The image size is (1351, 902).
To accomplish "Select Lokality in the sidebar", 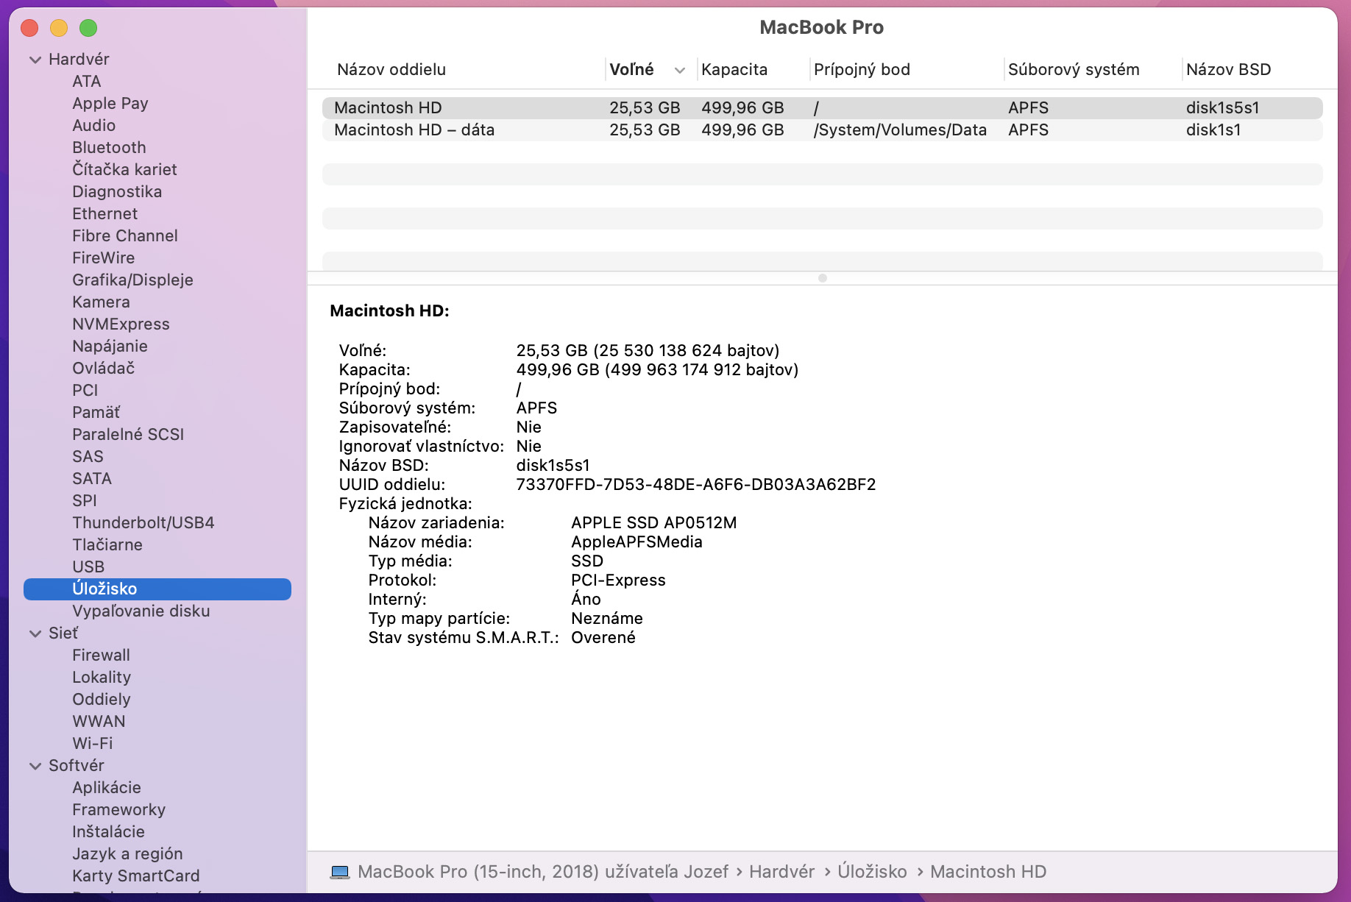I will tap(102, 678).
